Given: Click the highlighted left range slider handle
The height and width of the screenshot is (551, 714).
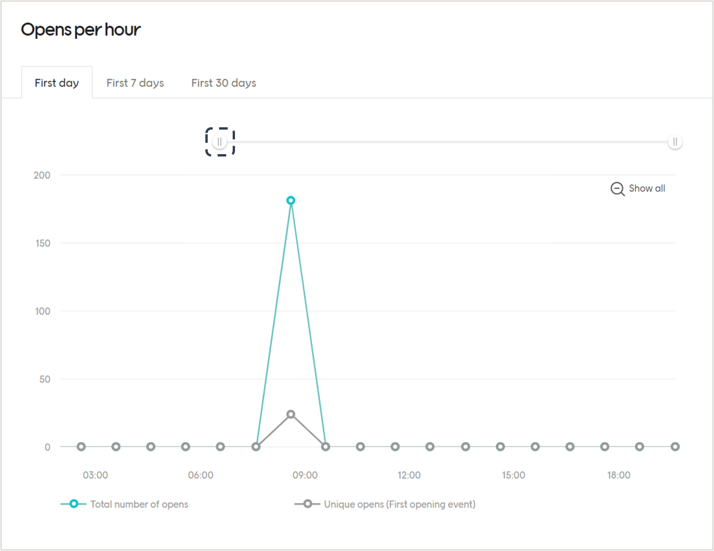Looking at the screenshot, I should 220,141.
